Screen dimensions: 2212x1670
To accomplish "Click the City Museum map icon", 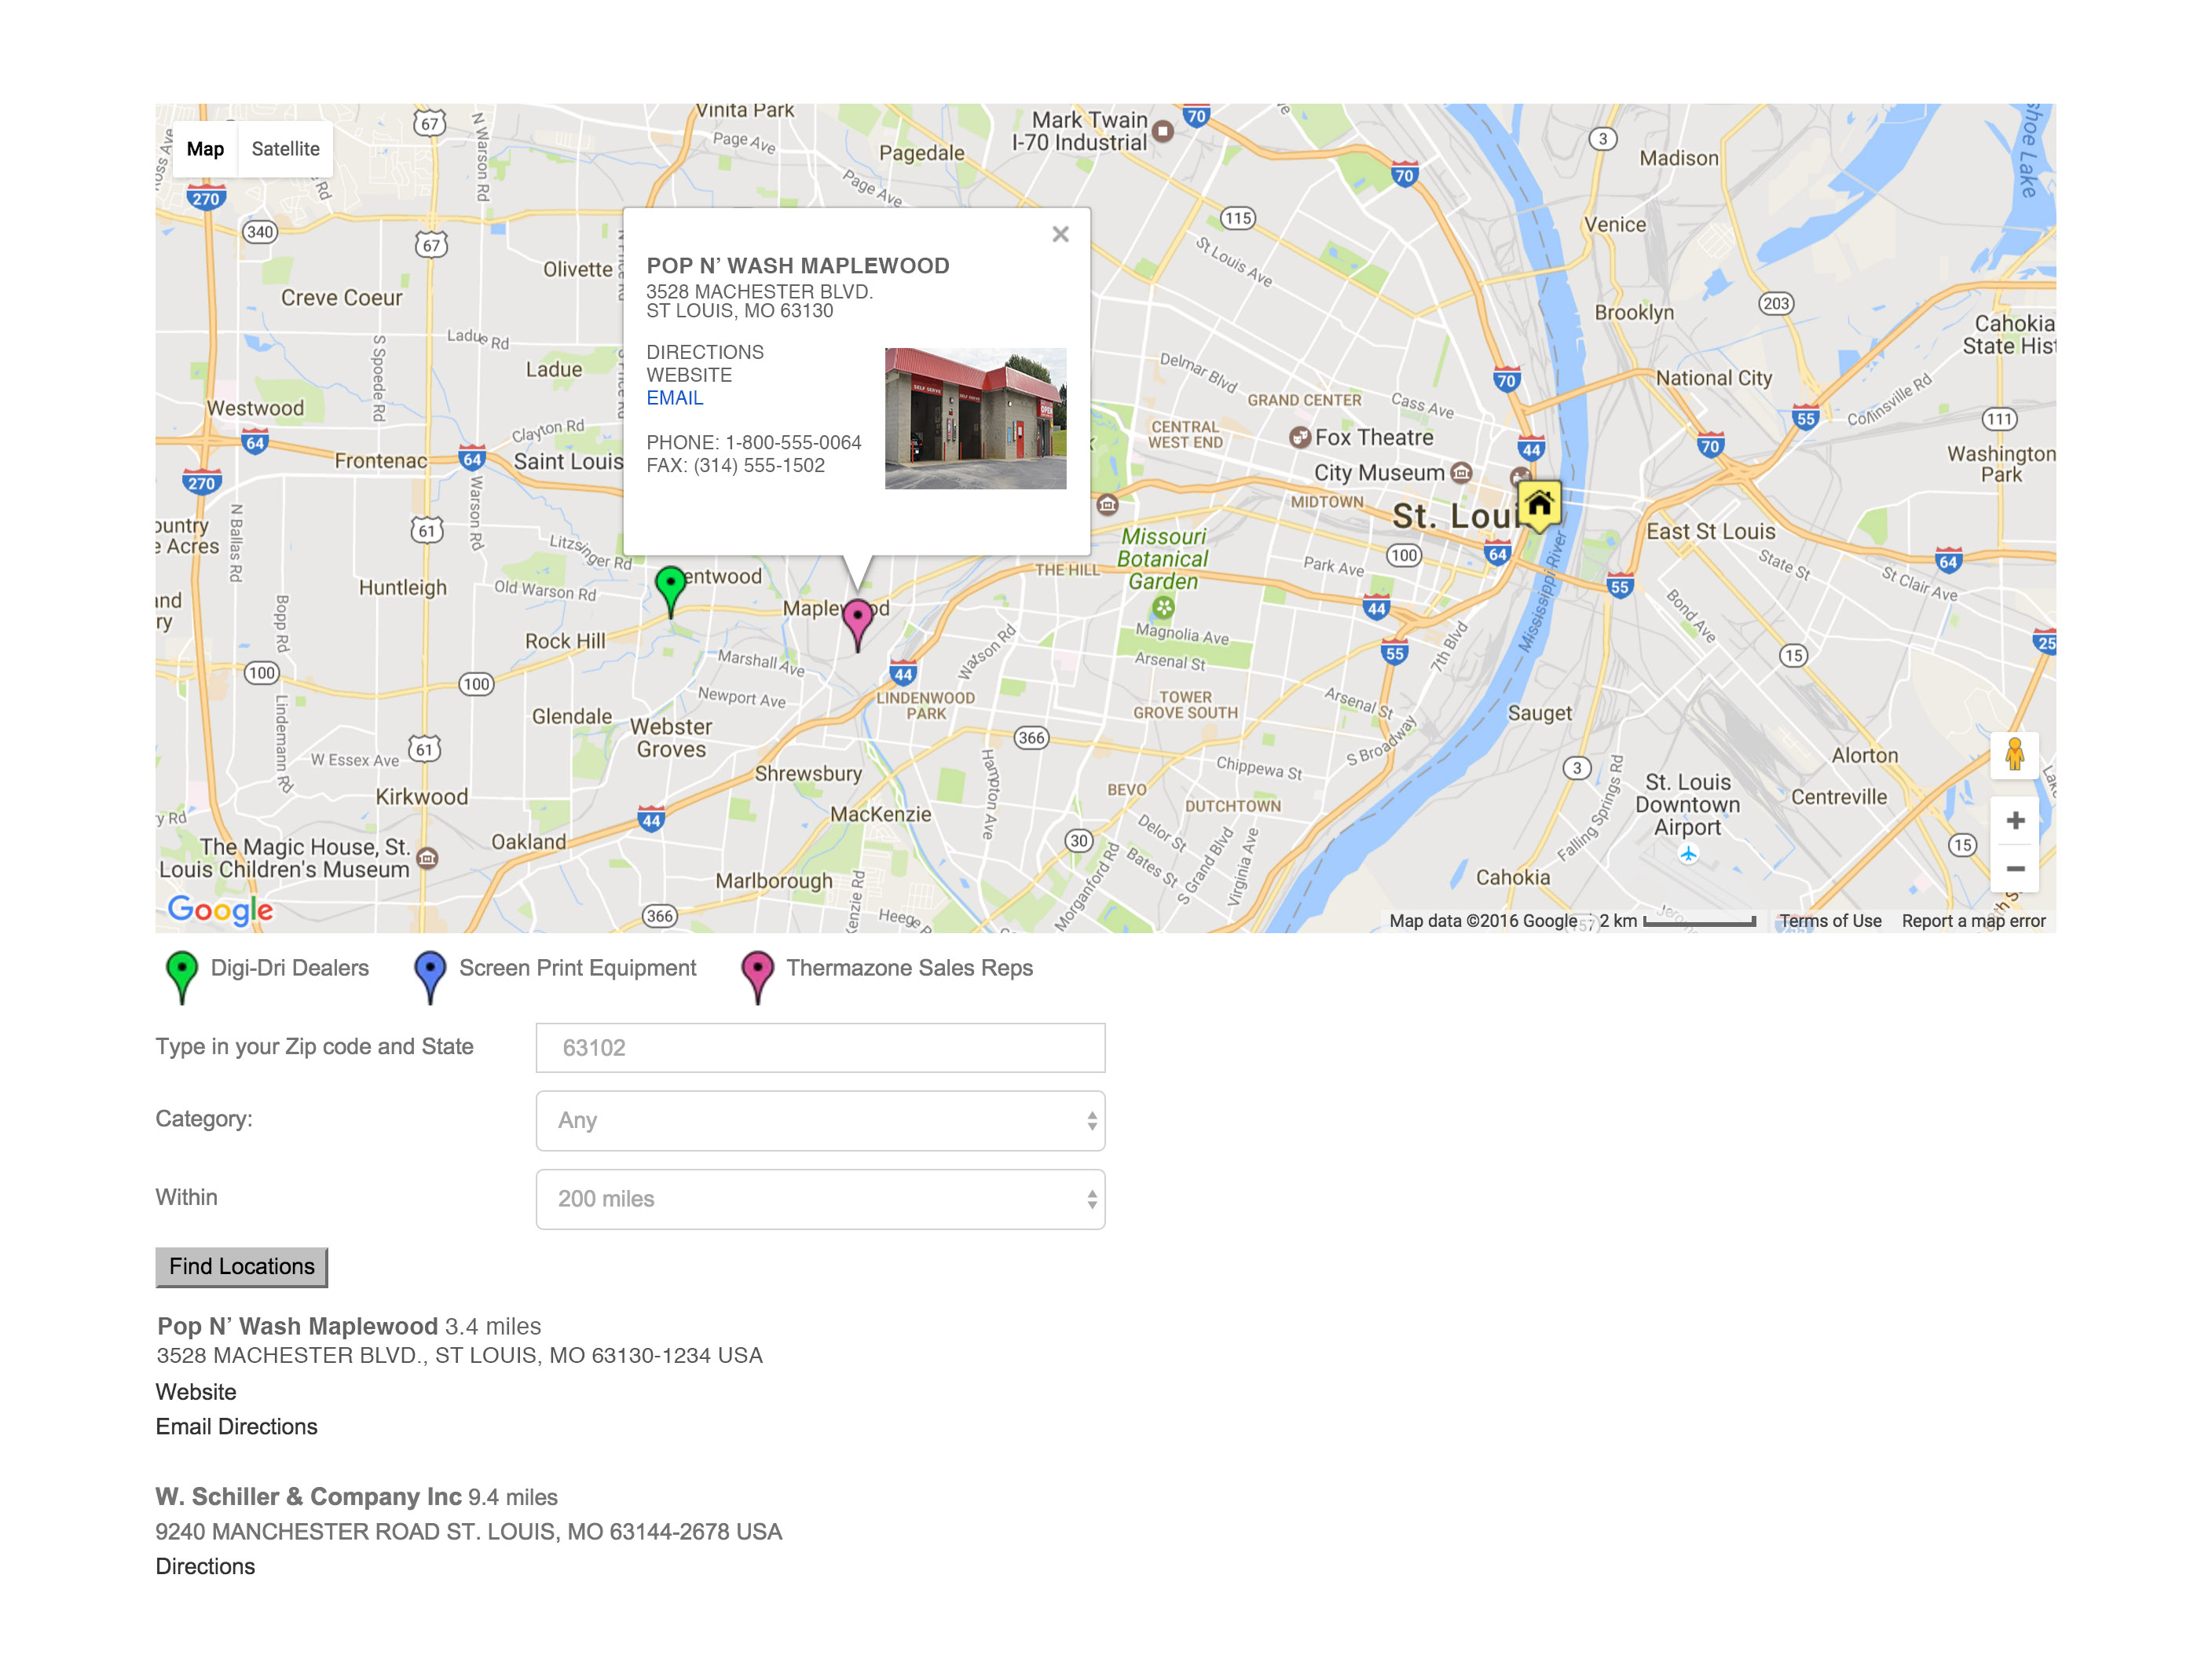I will 1461,472.
